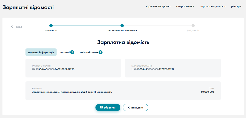Select the підтвердження платежу step circle
Image resolution: width=246 pixels, height=118 pixels.
pos(122,26)
